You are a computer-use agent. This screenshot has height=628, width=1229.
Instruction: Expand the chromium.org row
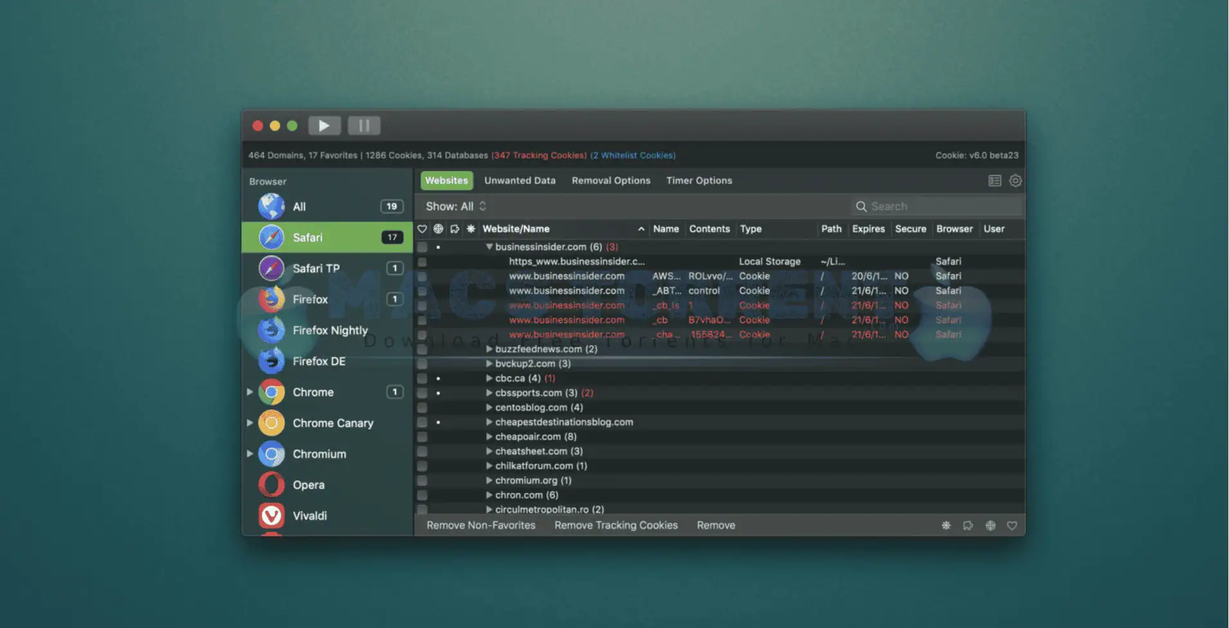[x=489, y=481]
